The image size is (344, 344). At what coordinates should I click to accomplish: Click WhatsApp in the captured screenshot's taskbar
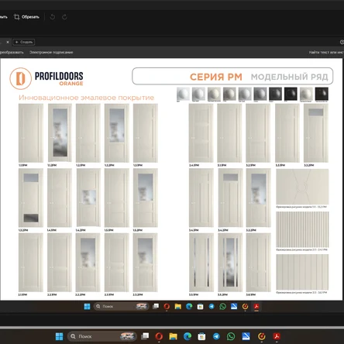coord(222,306)
